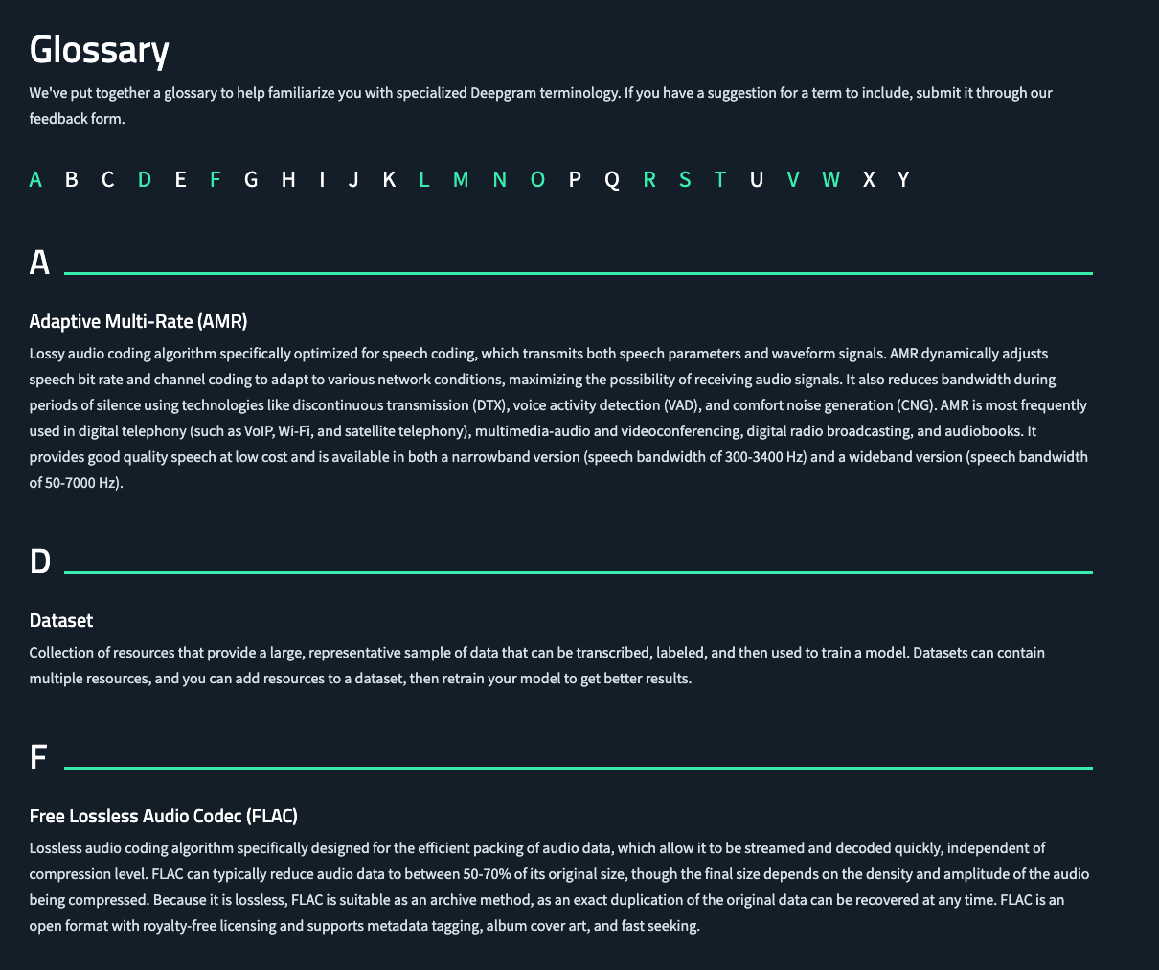Jump to the M section of the glossary
Viewport: 1159px width, 970px height.
pos(461,179)
